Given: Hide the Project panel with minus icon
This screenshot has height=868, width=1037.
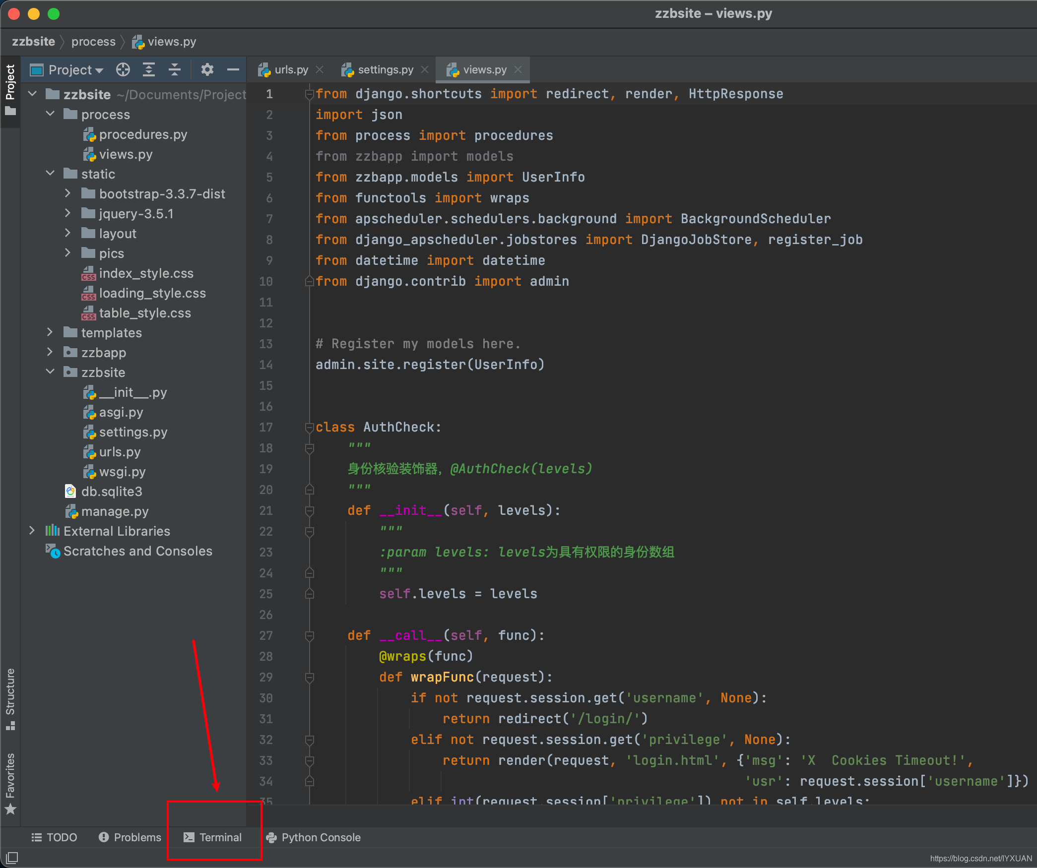Looking at the screenshot, I should tap(233, 70).
